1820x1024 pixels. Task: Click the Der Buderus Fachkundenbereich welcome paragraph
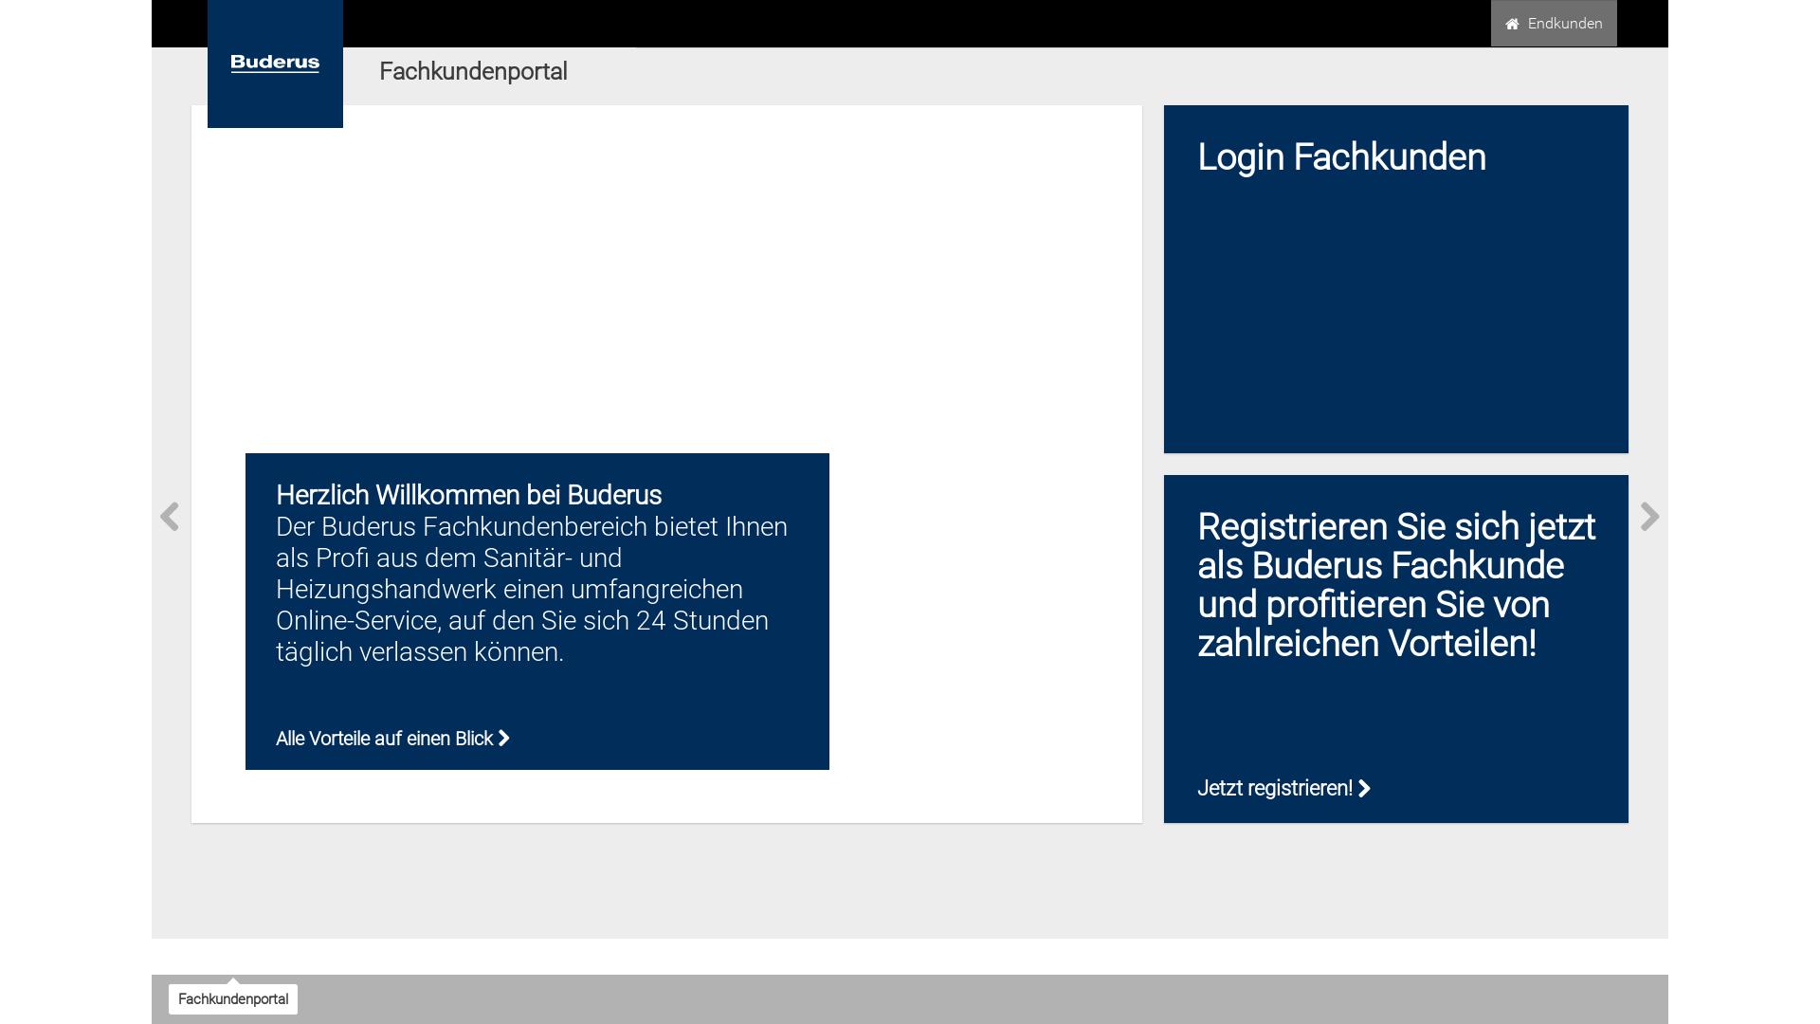(x=532, y=590)
